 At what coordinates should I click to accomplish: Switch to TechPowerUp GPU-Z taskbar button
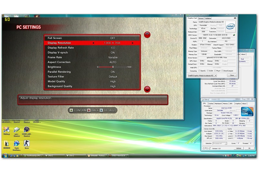34,156
